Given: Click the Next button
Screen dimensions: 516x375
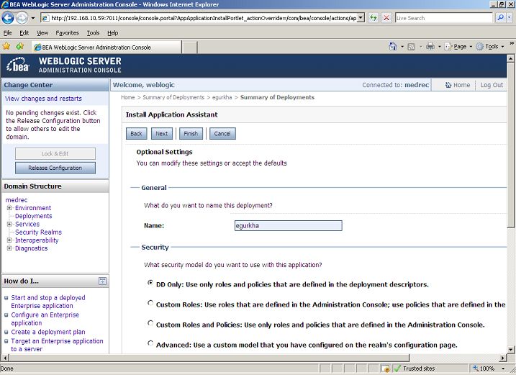Looking at the screenshot, I should pos(162,134).
